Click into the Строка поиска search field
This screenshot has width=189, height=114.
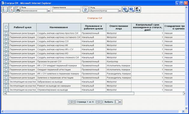coord(66,11)
